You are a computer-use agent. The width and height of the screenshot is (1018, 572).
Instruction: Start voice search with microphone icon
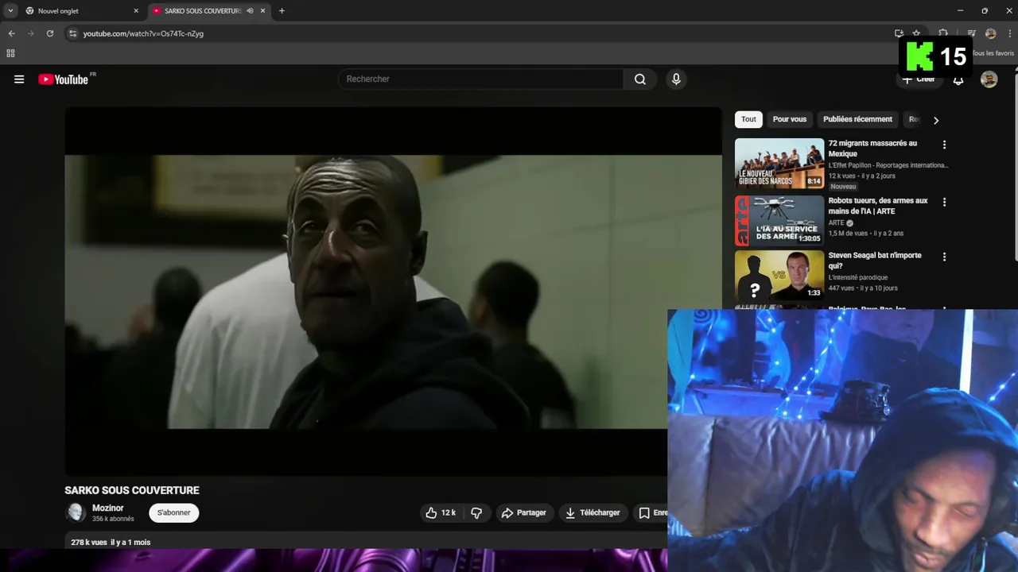pyautogui.click(x=676, y=79)
